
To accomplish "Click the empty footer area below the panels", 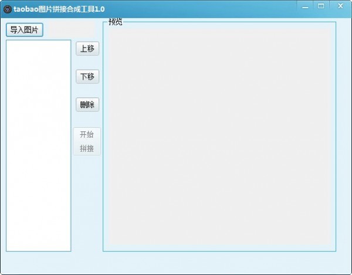I will [x=176, y=262].
